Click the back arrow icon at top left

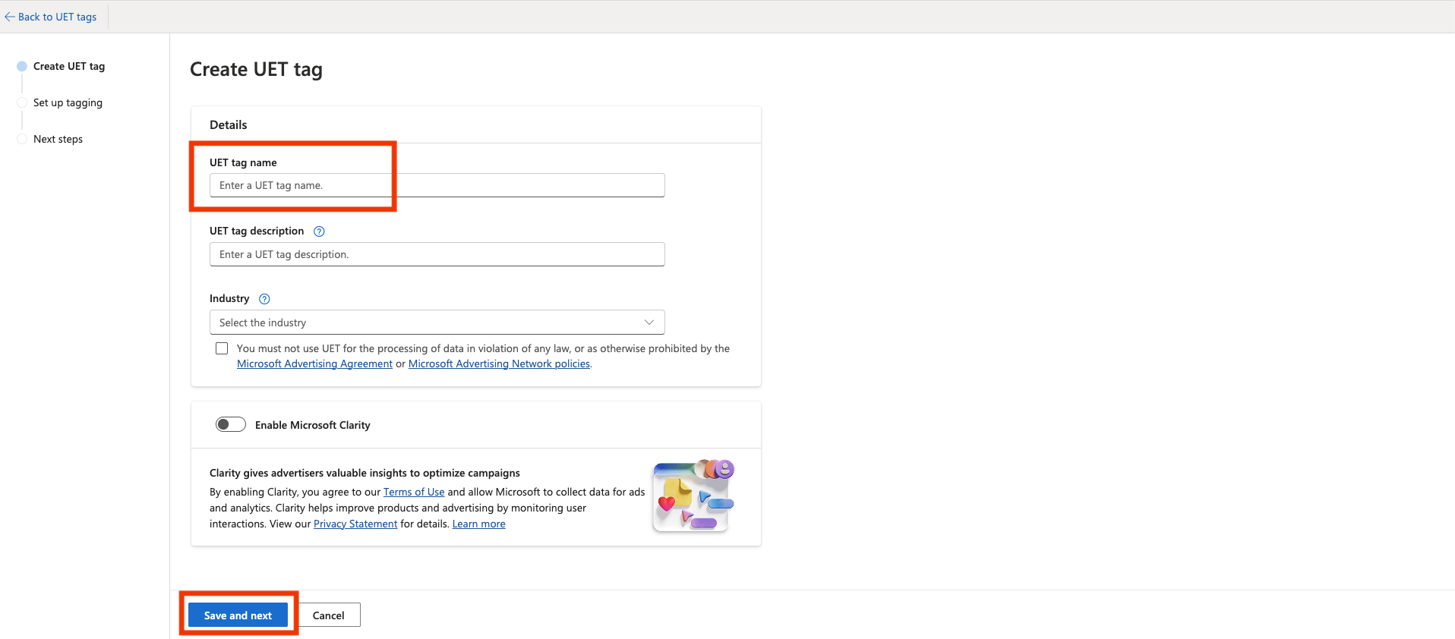coord(10,17)
